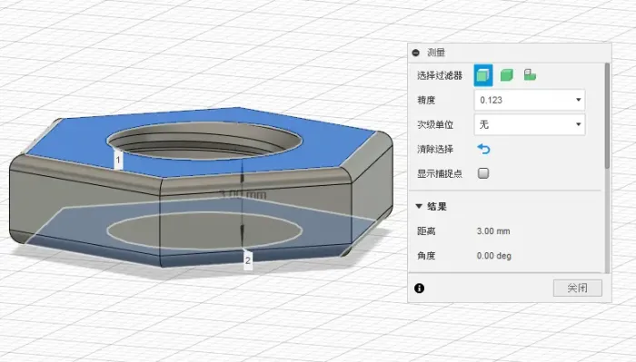Viewport: 636px width, 362px height.
Task: Click selection marker 2 below the nut
Action: 248,260
